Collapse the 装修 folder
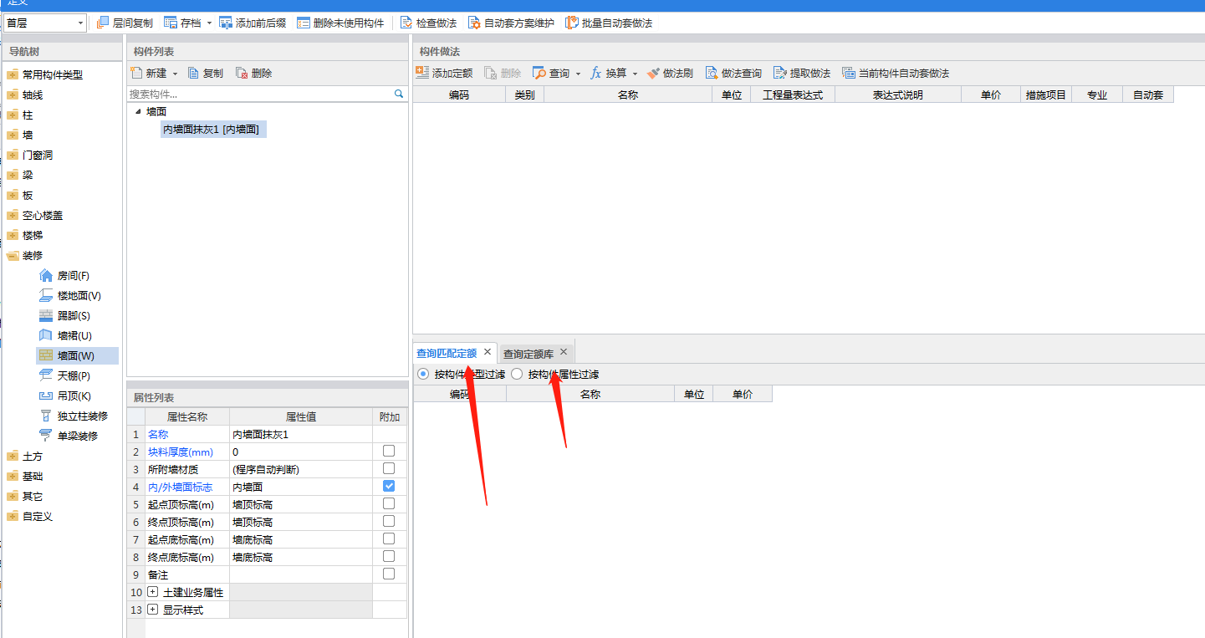This screenshot has height=638, width=1205. [12, 255]
